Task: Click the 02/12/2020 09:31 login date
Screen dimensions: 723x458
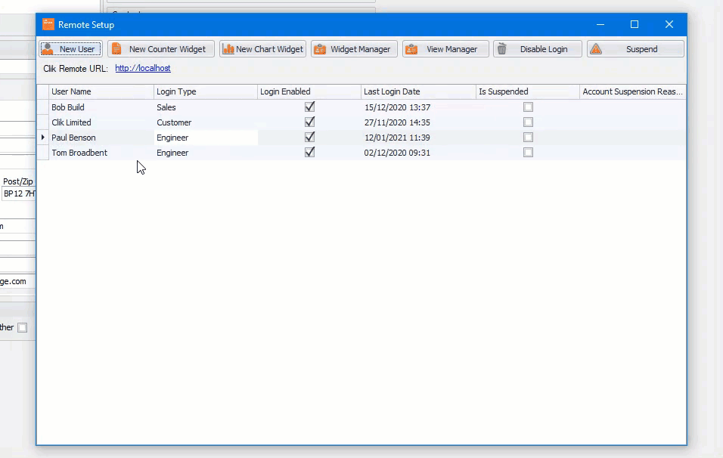Action: (398, 153)
